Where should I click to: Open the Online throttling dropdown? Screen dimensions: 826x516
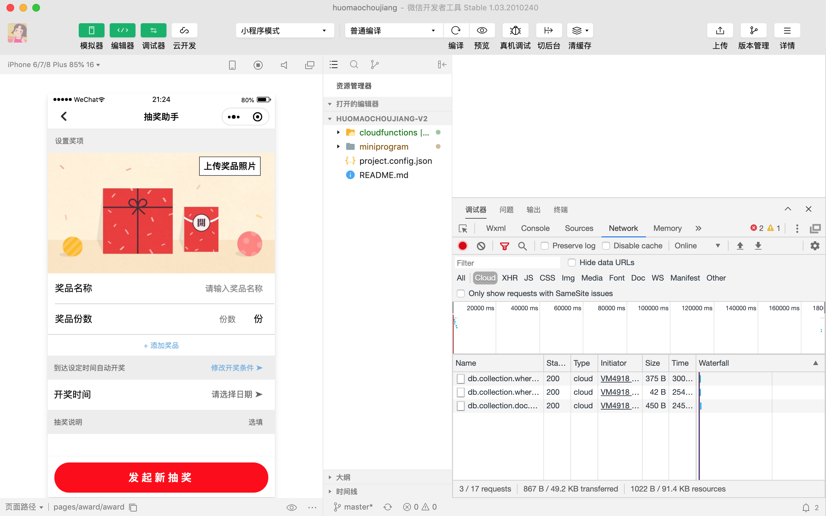tap(697, 246)
